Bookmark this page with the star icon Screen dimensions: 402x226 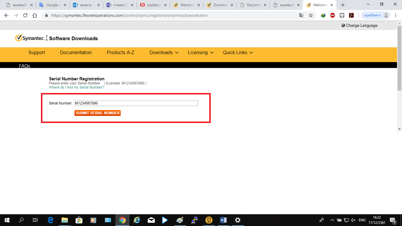point(311,15)
